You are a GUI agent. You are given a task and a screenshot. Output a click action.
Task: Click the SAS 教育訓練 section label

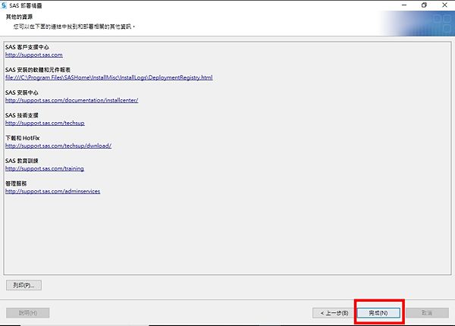[20, 161]
